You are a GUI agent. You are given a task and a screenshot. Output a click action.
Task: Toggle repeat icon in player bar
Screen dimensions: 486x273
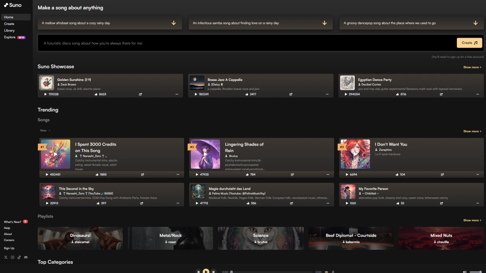tap(333, 272)
